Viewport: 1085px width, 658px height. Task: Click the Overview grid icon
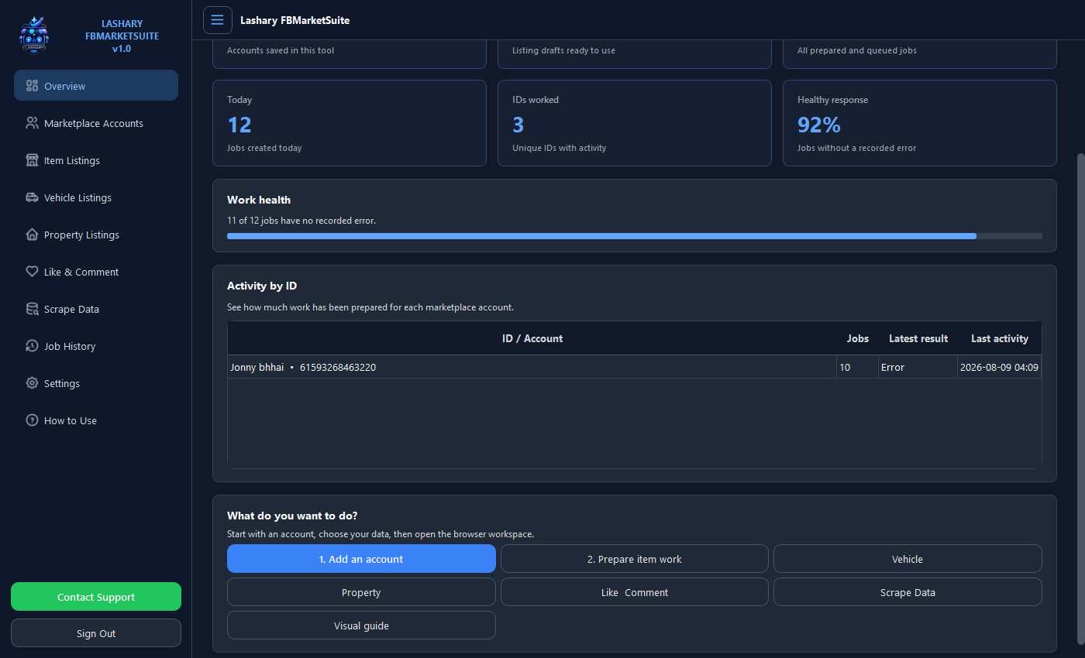(x=32, y=86)
